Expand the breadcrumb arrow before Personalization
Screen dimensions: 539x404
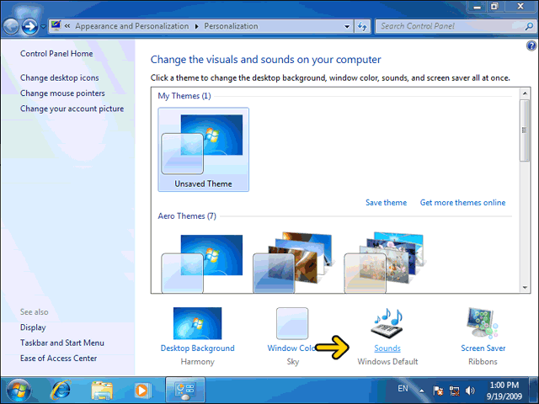coord(196,26)
